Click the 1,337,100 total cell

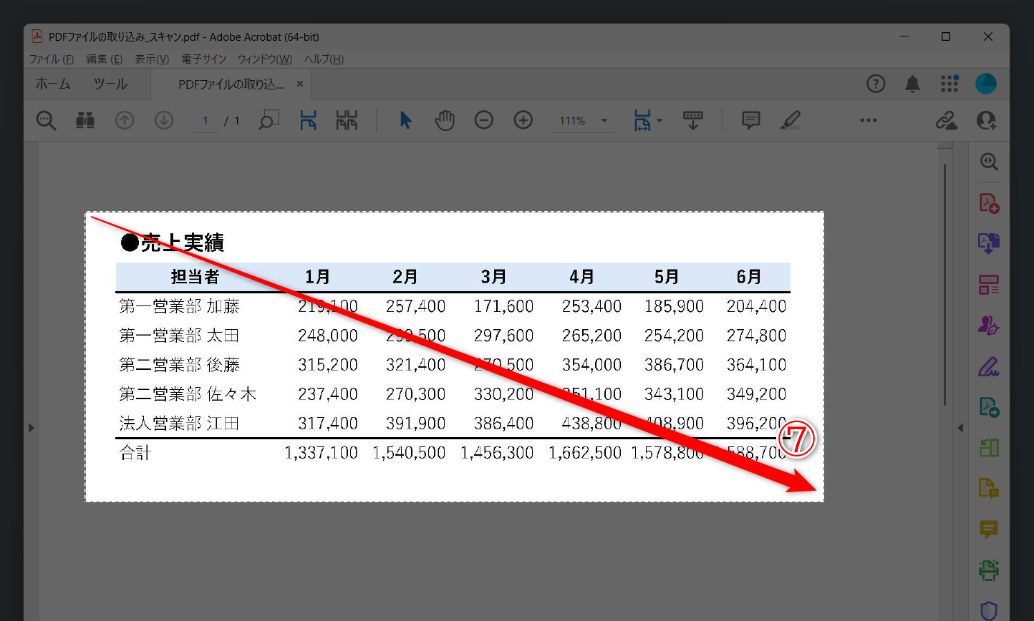coord(321,453)
